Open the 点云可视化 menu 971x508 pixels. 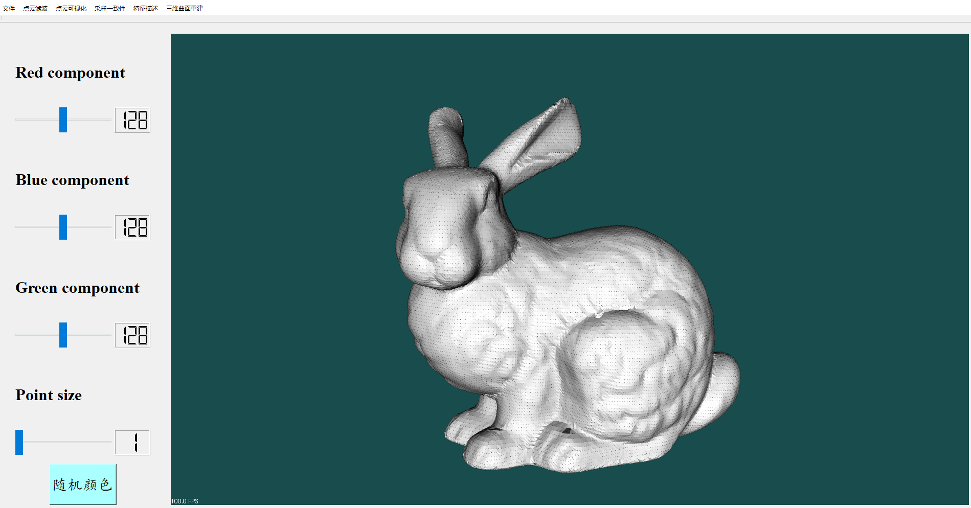click(x=71, y=8)
